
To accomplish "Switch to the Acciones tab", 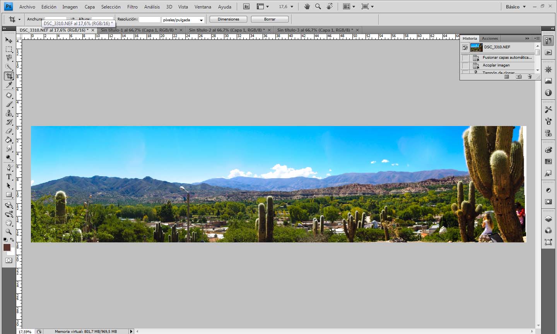I will 490,38.
